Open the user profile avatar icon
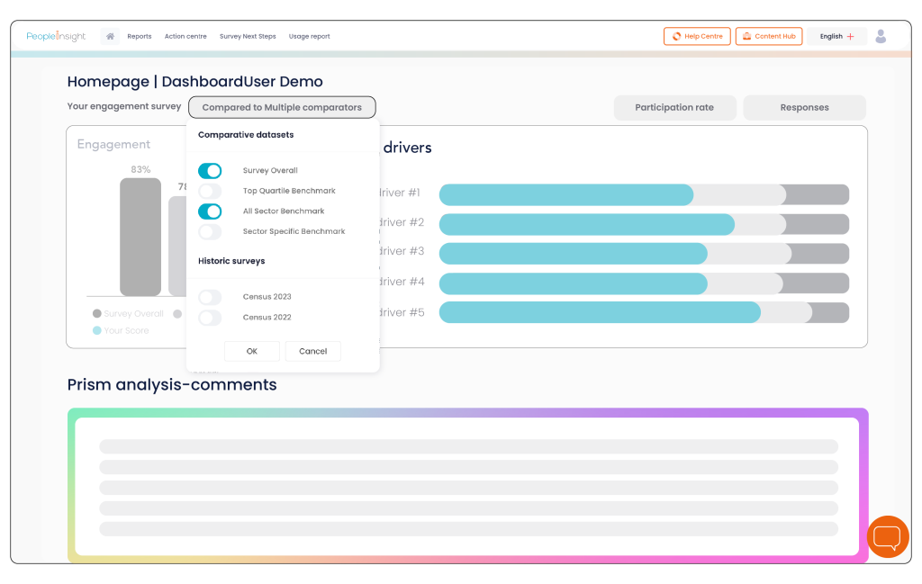 point(881,36)
